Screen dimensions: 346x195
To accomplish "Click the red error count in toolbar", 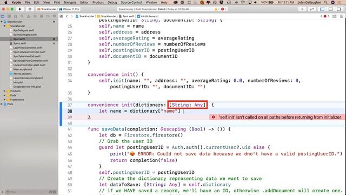I will 223,9.
